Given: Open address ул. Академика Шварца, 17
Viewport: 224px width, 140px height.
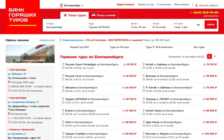Looking at the screenshot, I should pos(23,102).
